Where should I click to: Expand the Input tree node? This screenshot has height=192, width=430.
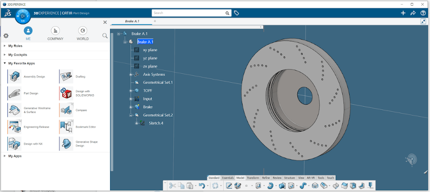click(x=131, y=99)
